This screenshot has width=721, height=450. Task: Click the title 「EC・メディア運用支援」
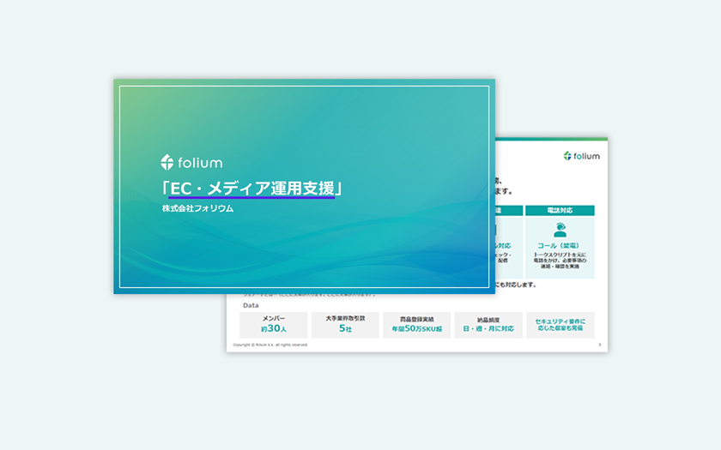click(251, 189)
